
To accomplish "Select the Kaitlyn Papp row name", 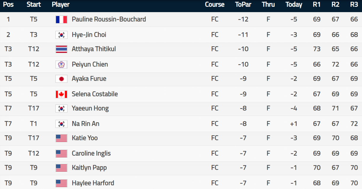I will point(89,168).
